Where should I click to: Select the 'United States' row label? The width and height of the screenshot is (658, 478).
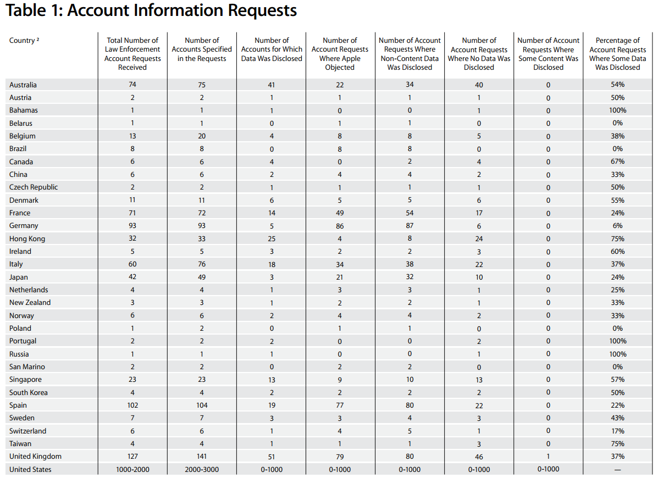pos(30,469)
